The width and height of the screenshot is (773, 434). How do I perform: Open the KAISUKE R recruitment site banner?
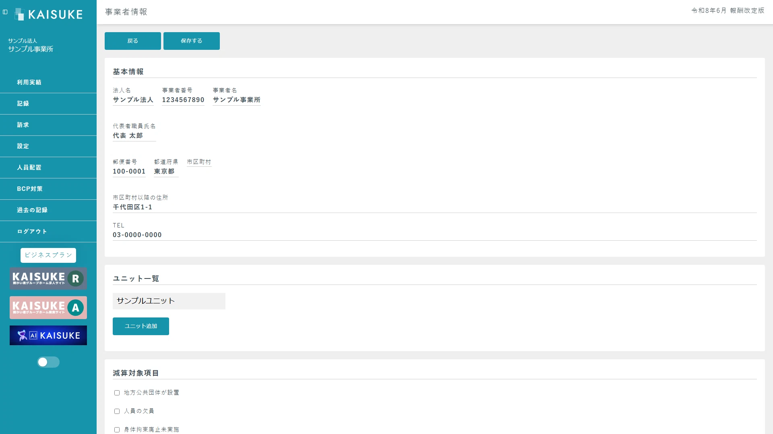pos(48,278)
